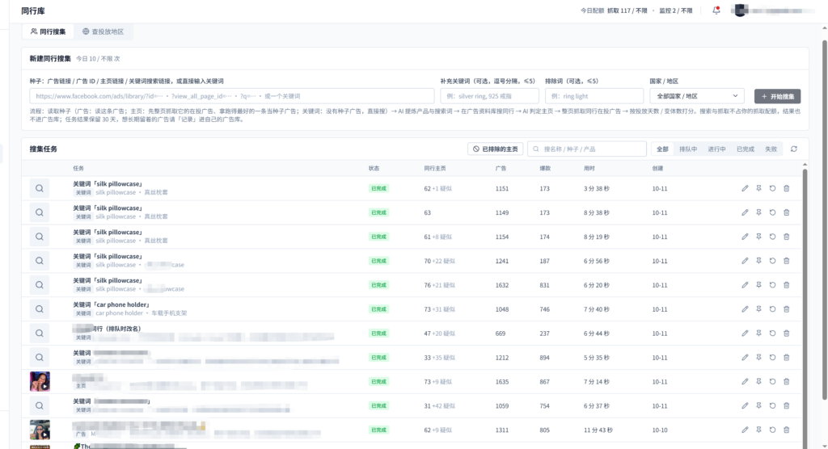Show 全部 tasks filter
This screenshot has height=449, width=828.
coord(662,149)
